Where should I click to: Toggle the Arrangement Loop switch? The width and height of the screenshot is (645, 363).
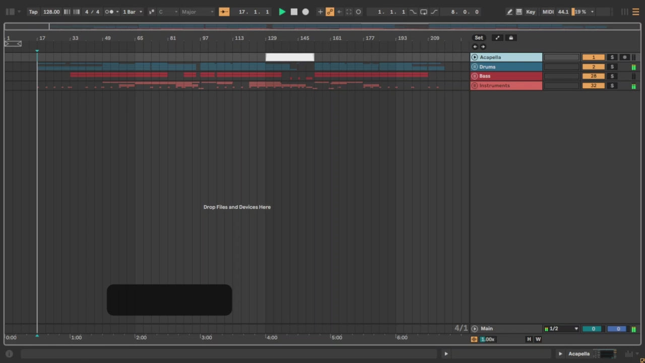[424, 12]
